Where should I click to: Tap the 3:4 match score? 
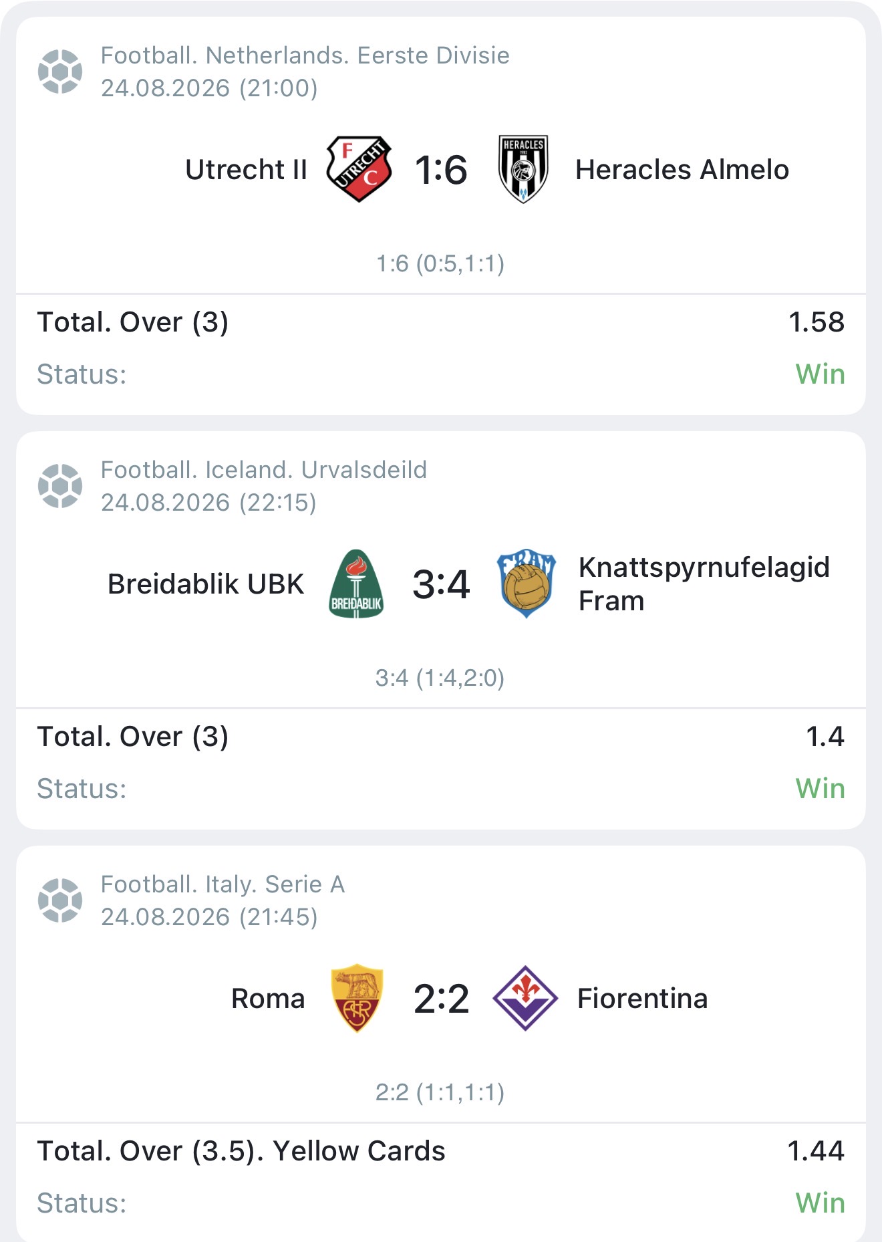point(441,584)
